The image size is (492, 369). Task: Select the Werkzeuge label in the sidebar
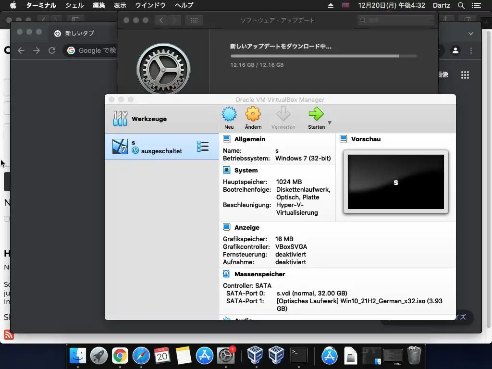[149, 119]
